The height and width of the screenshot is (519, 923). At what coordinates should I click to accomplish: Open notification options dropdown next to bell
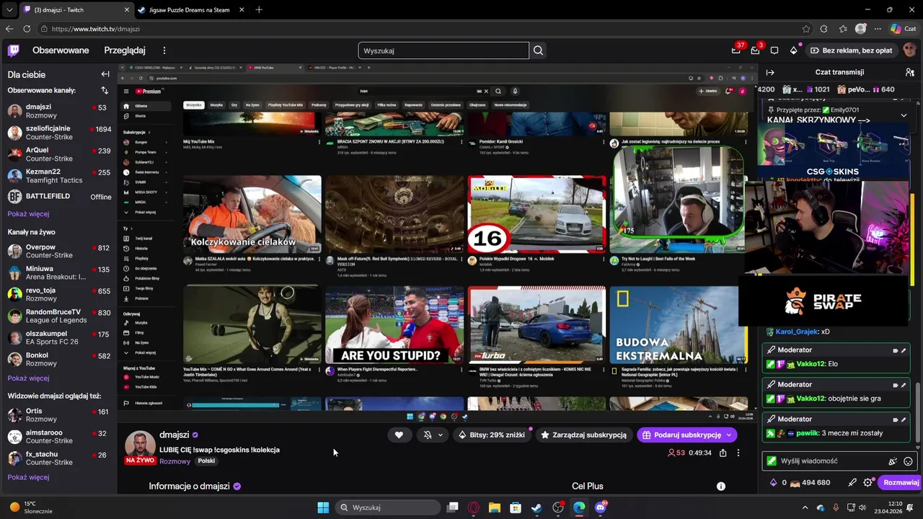pyautogui.click(x=440, y=435)
